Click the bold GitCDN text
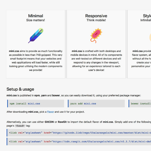This screenshot has width=151, height=151. (x=49, y=122)
